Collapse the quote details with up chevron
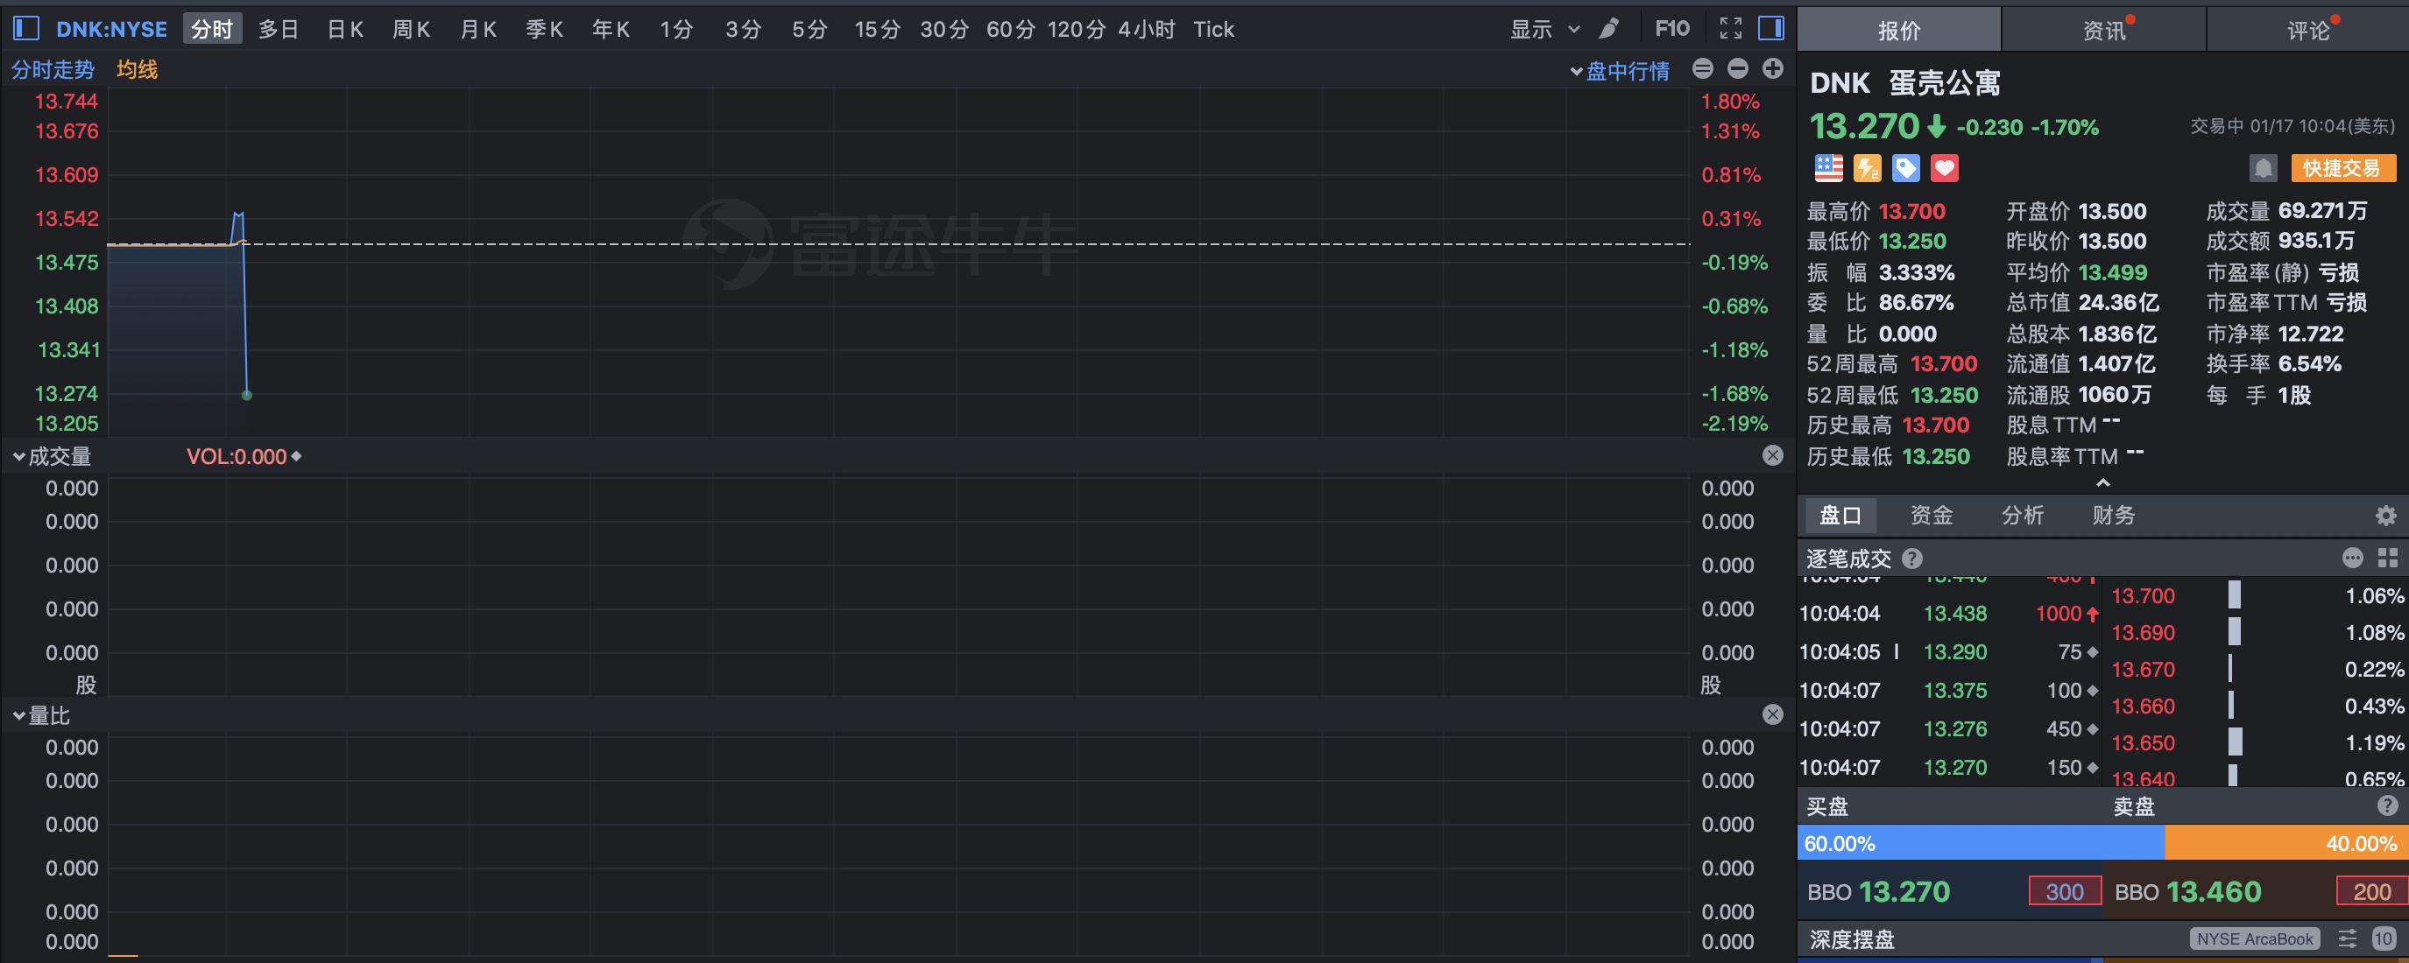Screen dimensions: 2409x963 coord(2103,483)
